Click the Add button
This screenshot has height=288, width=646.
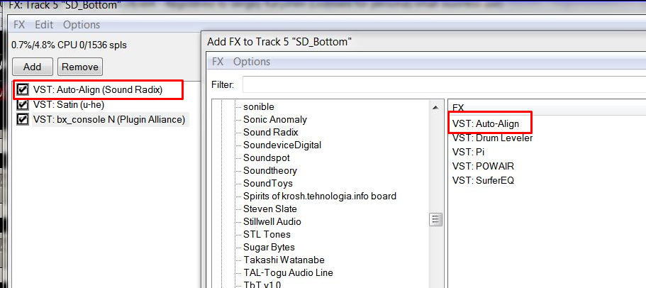pyautogui.click(x=32, y=67)
